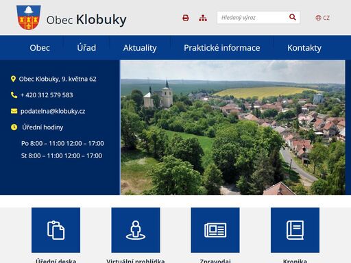This screenshot has height=263, width=351.
Task: Click the yellow map pin address icon
Action: [x=13, y=79]
